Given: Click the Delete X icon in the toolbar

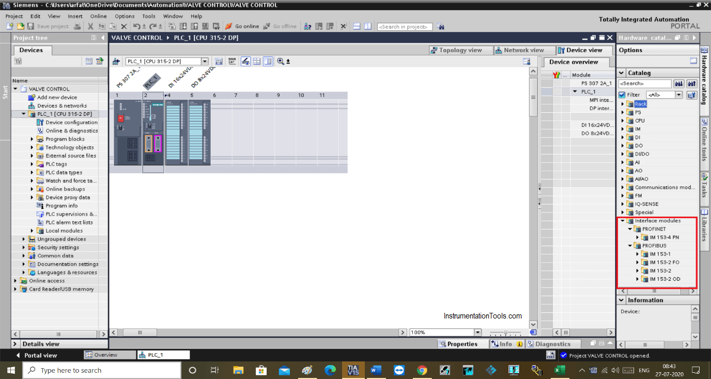Looking at the screenshot, I should click(124, 26).
